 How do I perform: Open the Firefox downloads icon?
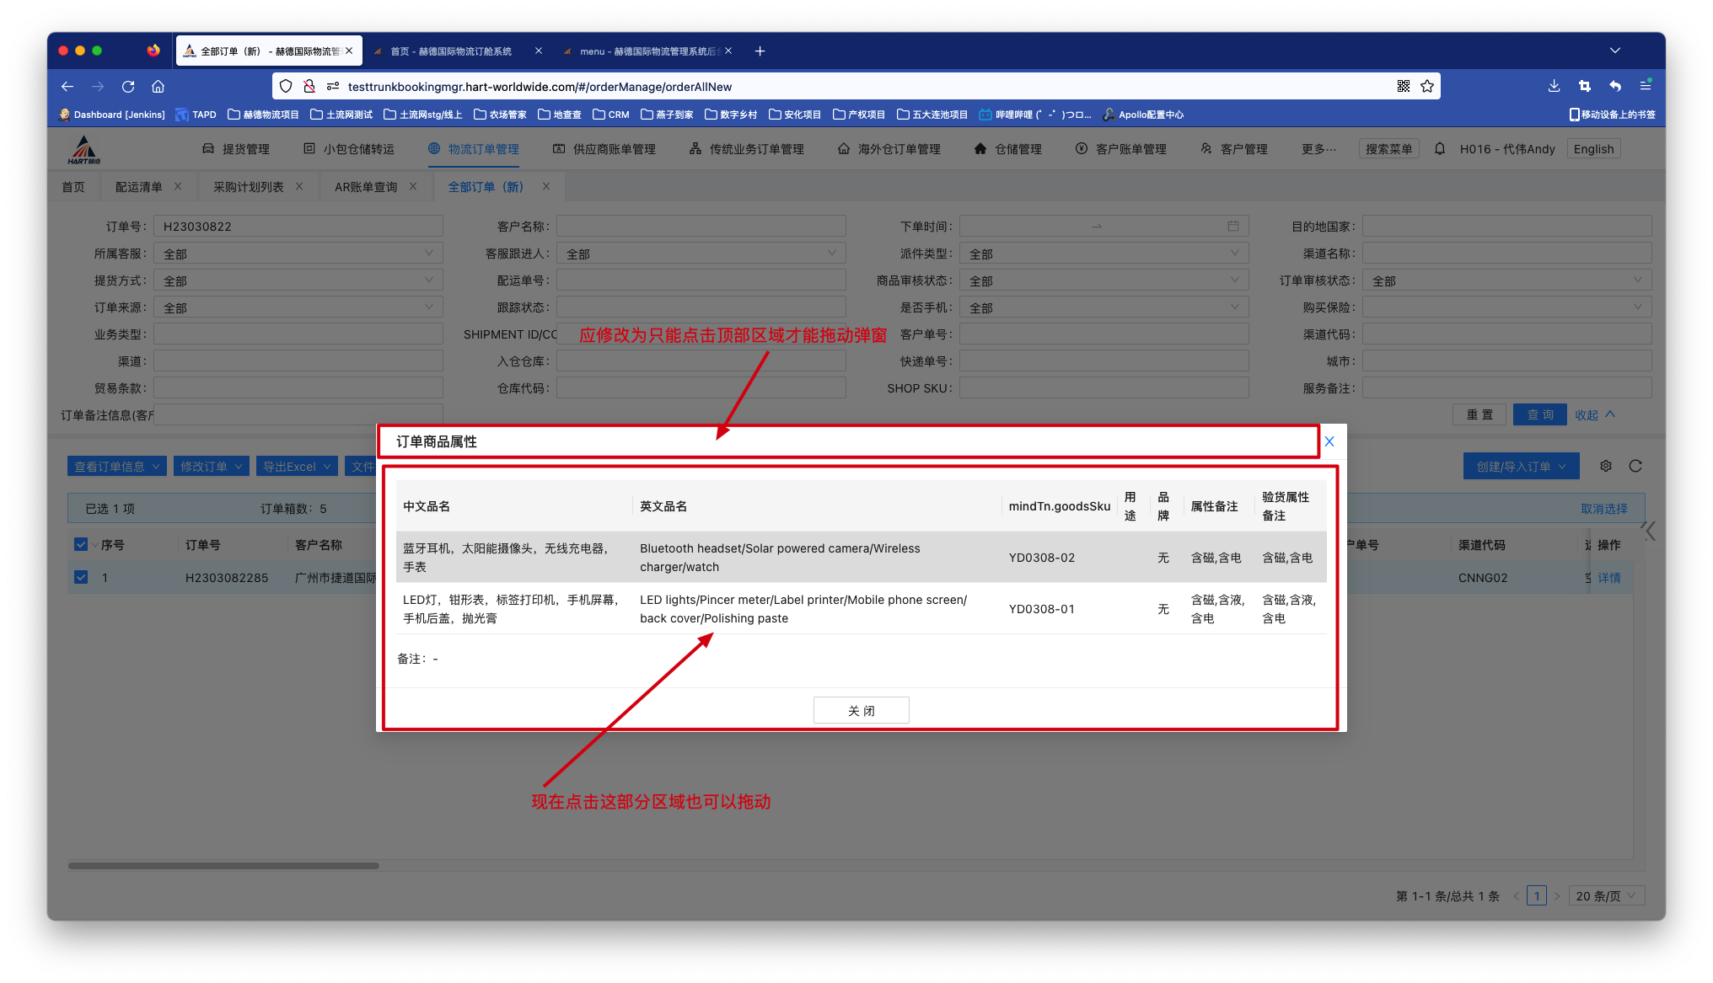pos(1554,86)
